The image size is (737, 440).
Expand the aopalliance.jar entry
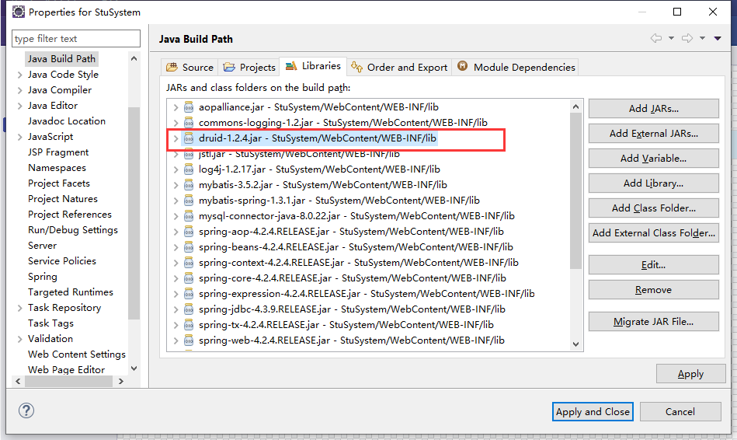176,107
